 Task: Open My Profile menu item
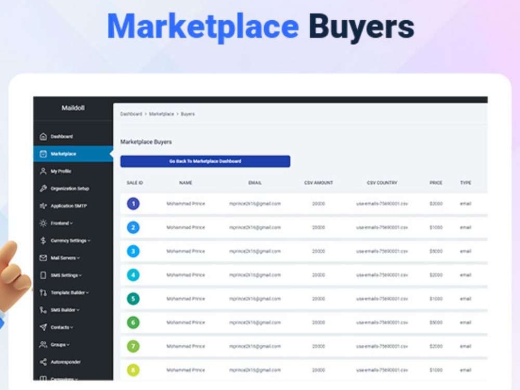point(61,171)
